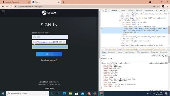Screen dimensions: 170x96
Task: Open Microsoft Store from taskbar
Action: tap(76, 94)
